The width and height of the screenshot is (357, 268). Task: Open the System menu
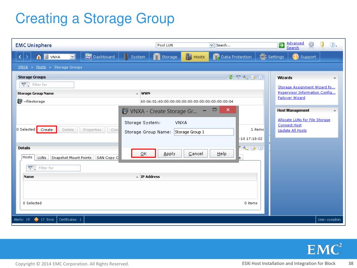[x=134, y=57]
